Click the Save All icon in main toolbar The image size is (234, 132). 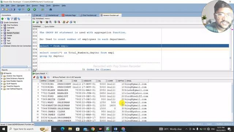click(14, 10)
